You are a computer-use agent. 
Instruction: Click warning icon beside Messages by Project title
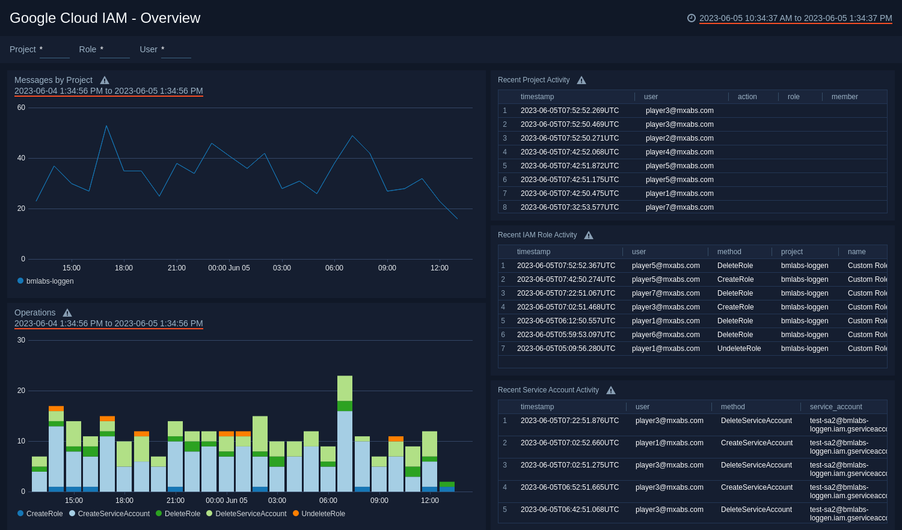pos(104,79)
